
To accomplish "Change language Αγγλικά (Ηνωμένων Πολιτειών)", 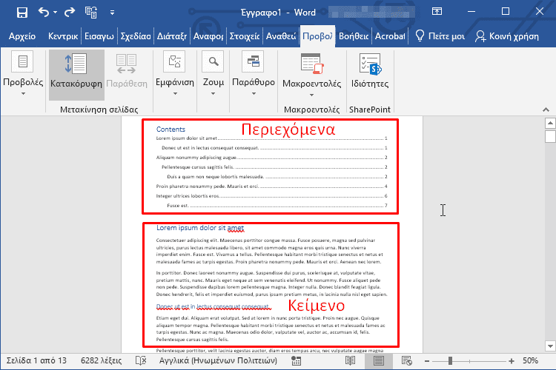I will pyautogui.click(x=218, y=361).
